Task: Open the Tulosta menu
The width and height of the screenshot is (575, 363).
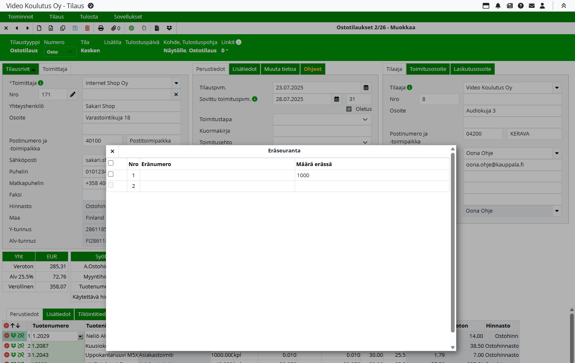Action: [89, 17]
